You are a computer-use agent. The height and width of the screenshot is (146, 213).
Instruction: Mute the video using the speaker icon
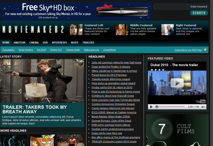pyautogui.click(x=203, y=107)
